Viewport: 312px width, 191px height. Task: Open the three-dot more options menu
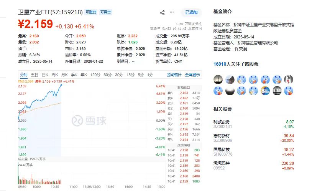tap(171, 12)
